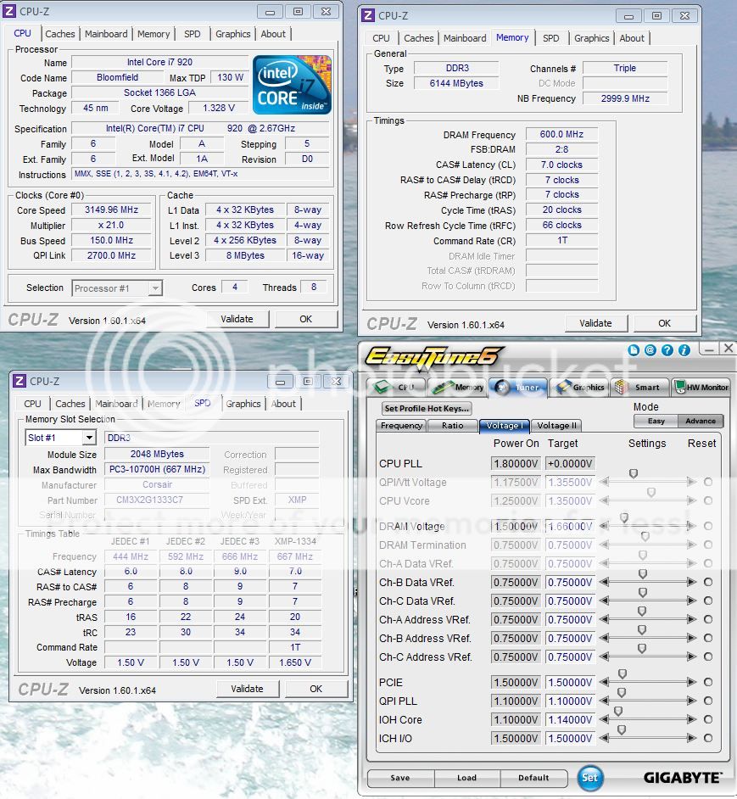The width and height of the screenshot is (737, 799).
Task: Click the DRAM Frequency 600.0 MHz value
Action: pyautogui.click(x=561, y=135)
